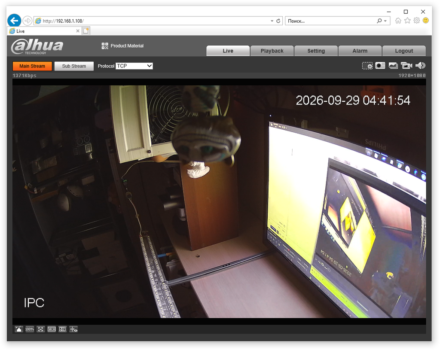Start recording with the video camera icon
This screenshot has height=350, width=440.
pos(406,66)
